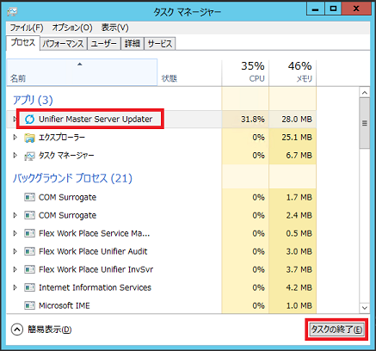The width and height of the screenshot is (376, 351).
Task: Click the アプリ (3) group heading
Action: click(33, 100)
